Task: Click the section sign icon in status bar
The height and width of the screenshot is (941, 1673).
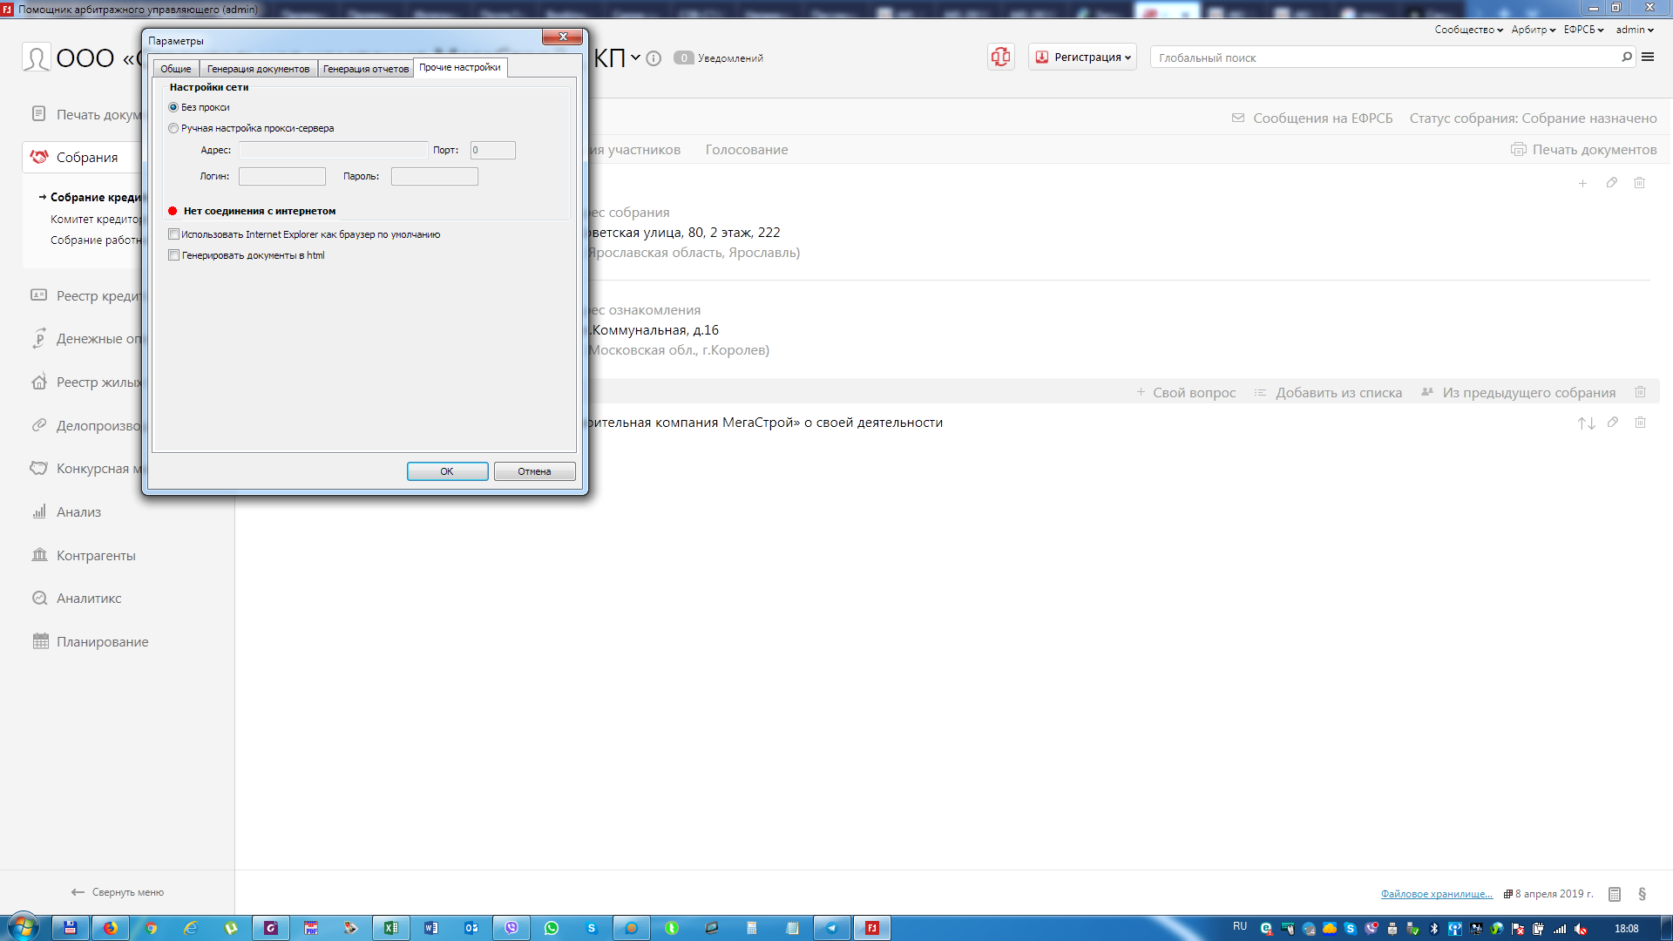Action: click(1642, 894)
